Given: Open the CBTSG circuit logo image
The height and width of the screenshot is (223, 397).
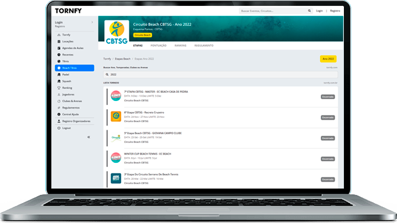Looking at the screenshot, I should (117, 33).
